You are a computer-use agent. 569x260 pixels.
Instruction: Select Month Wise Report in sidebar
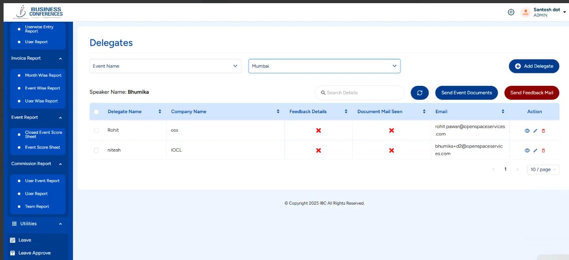click(44, 75)
